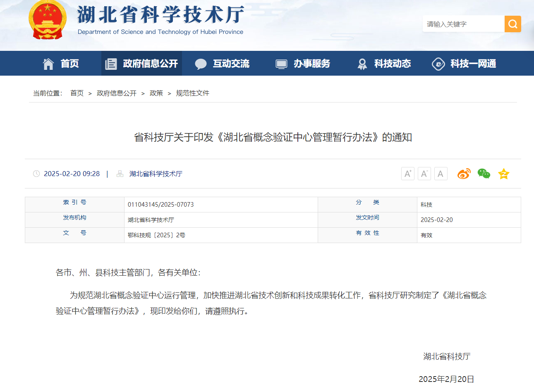Screen dimensions: 534x384
Task: Click 首页 in breadcrumb trail
Action: 77,93
